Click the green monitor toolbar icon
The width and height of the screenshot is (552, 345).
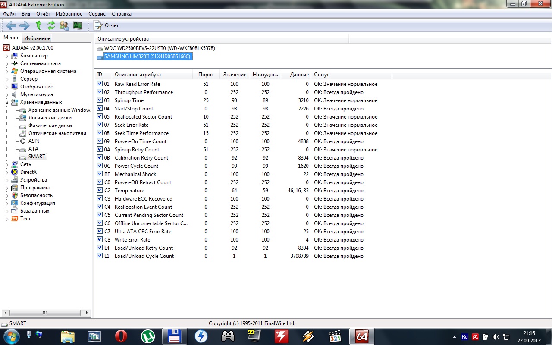click(x=78, y=25)
